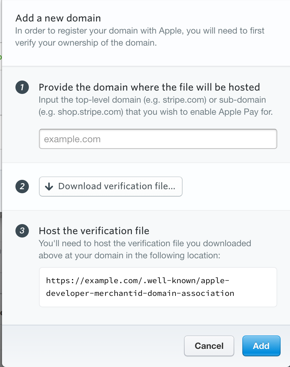The width and height of the screenshot is (290, 367).
Task: Click the well-known path code block
Action: coord(158,286)
